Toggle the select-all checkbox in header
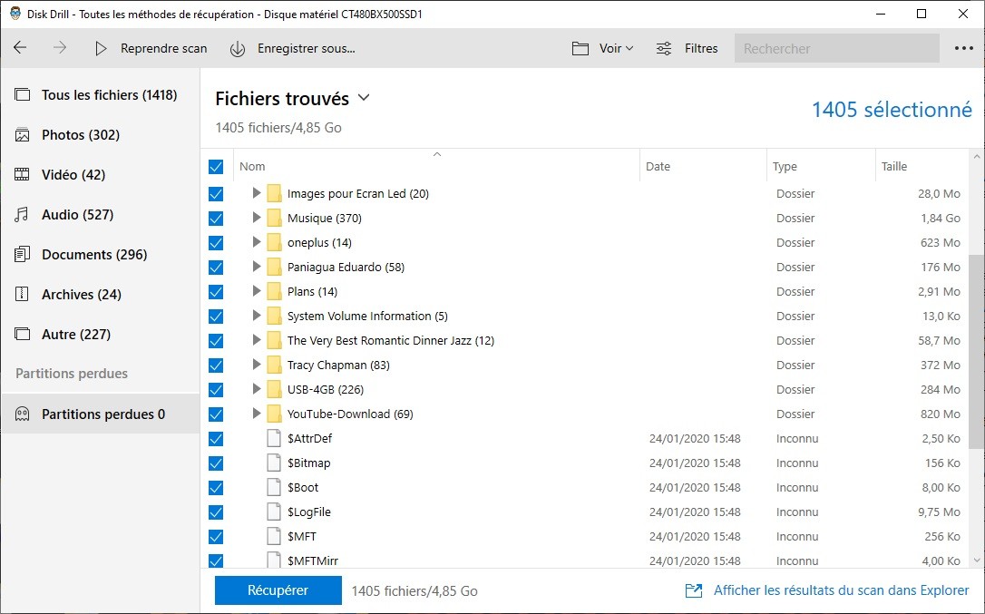985x614 pixels. pyautogui.click(x=216, y=167)
